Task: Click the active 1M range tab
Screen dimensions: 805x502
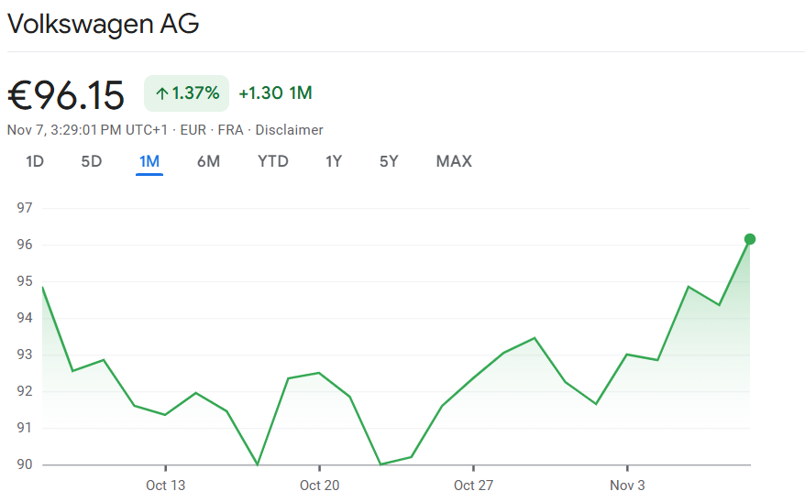Action: point(149,161)
